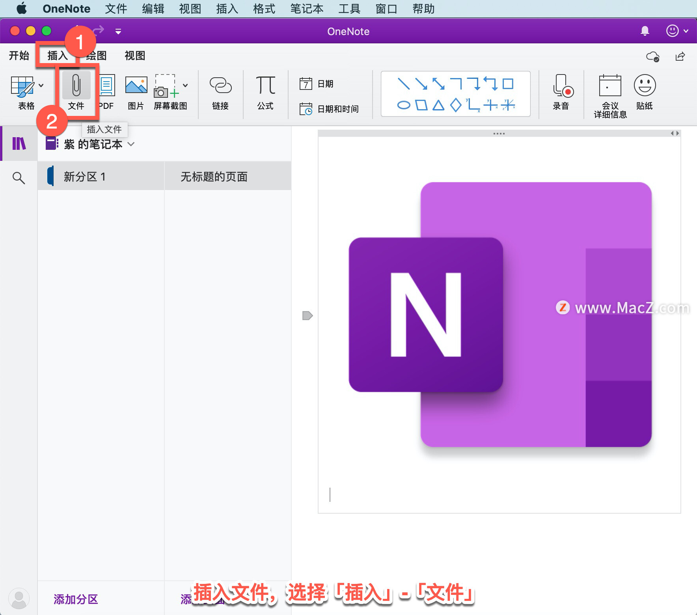Switch to the 视图 ribbon tab

pyautogui.click(x=135, y=56)
